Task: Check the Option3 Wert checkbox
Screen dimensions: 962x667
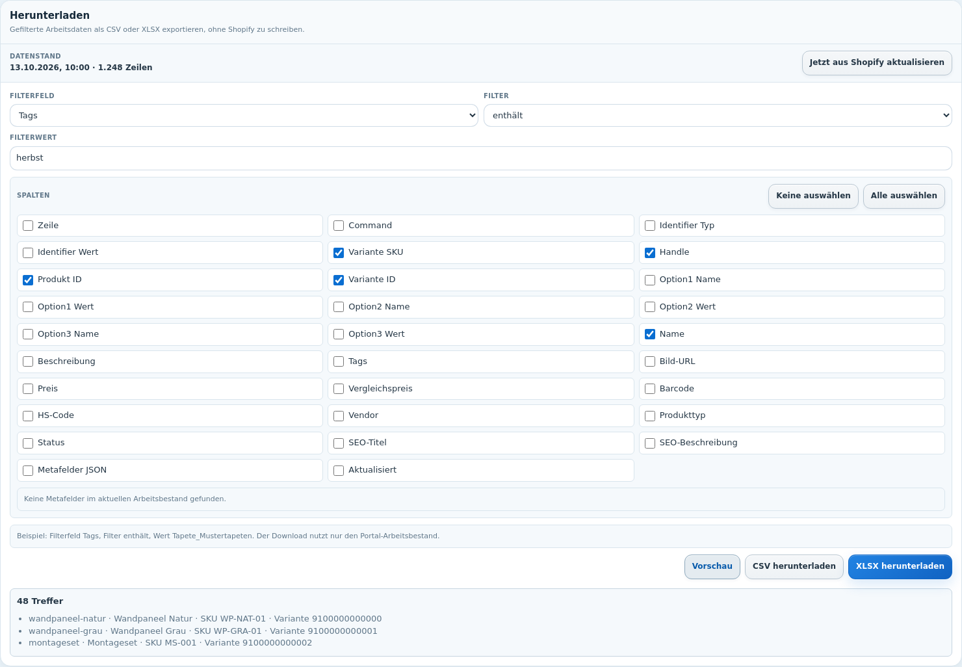Action: pos(339,334)
